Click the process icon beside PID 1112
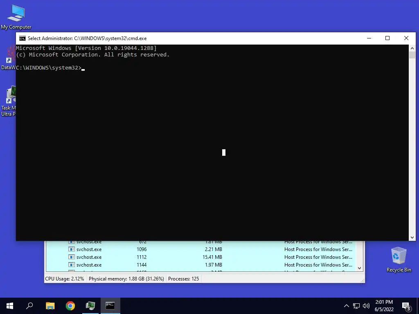419x314 pixels. click(71, 257)
